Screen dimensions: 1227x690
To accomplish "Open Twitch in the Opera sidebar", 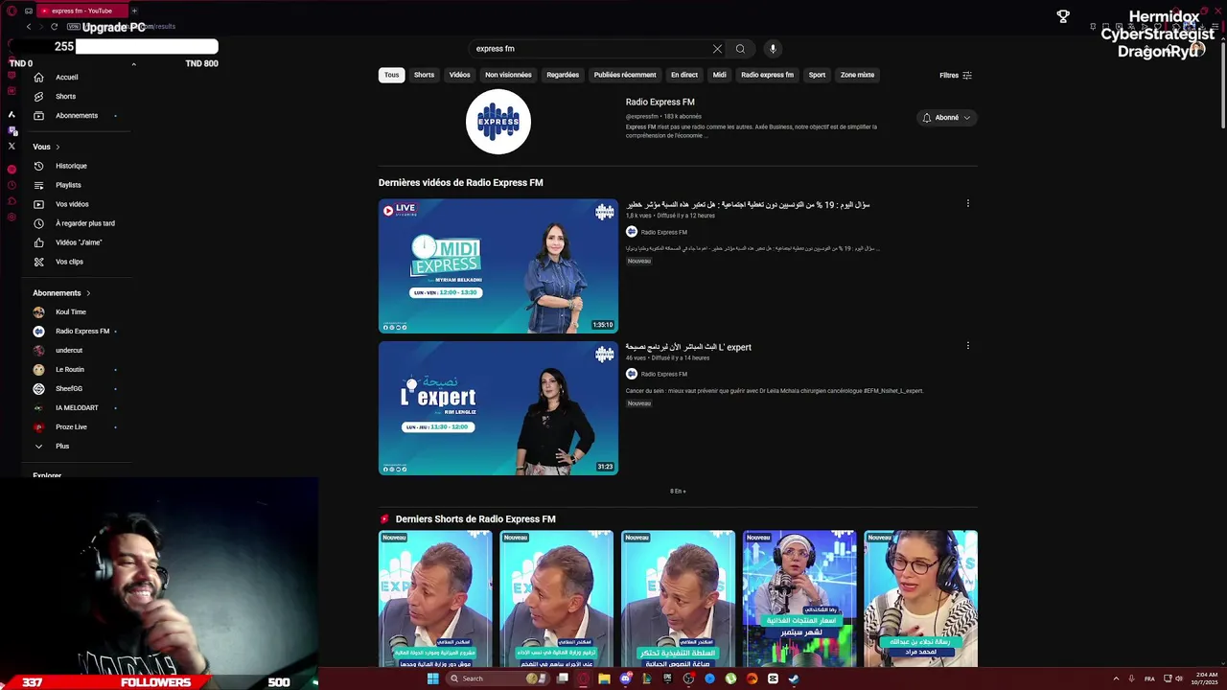I will click(x=12, y=130).
